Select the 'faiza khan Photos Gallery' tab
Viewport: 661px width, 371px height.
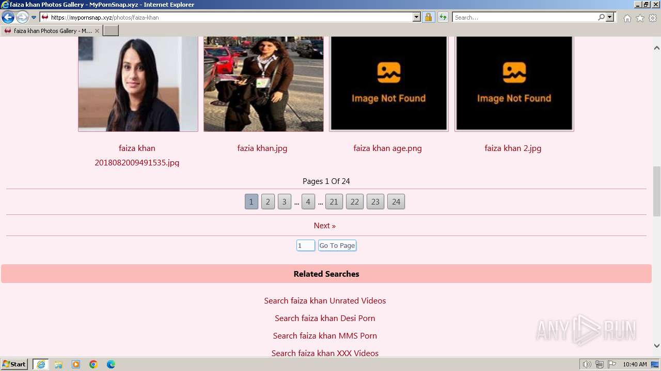coord(52,31)
